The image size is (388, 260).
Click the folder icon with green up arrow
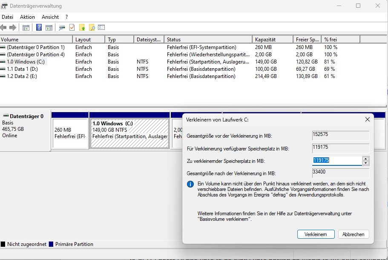(82, 27)
